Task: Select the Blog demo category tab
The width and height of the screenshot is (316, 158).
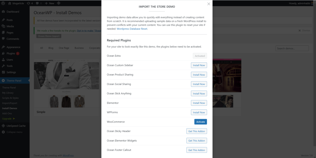Action: click(51, 48)
